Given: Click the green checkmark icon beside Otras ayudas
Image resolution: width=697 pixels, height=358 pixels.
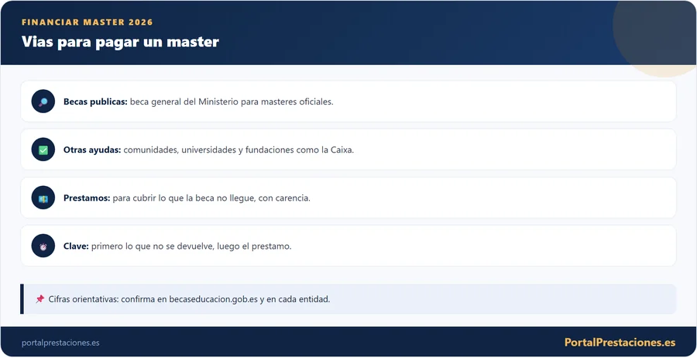Looking at the screenshot, I should point(43,150).
